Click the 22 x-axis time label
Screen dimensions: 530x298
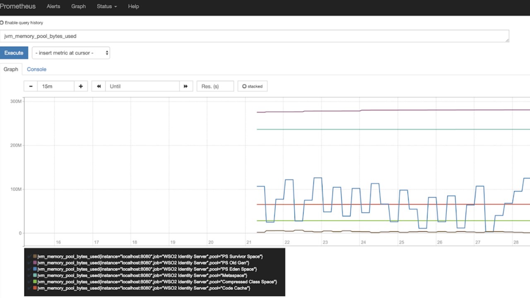287,242
